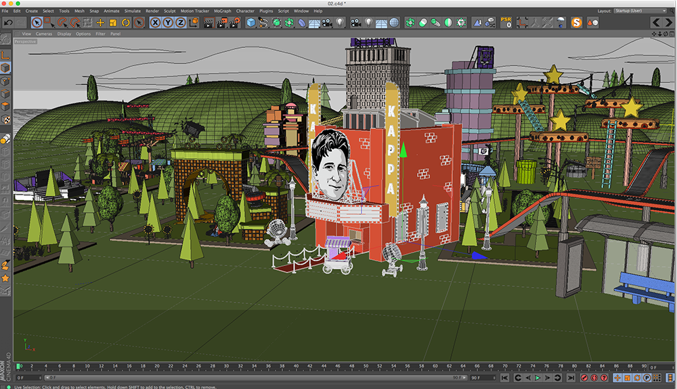Render to Picture Viewer

(x=222, y=22)
